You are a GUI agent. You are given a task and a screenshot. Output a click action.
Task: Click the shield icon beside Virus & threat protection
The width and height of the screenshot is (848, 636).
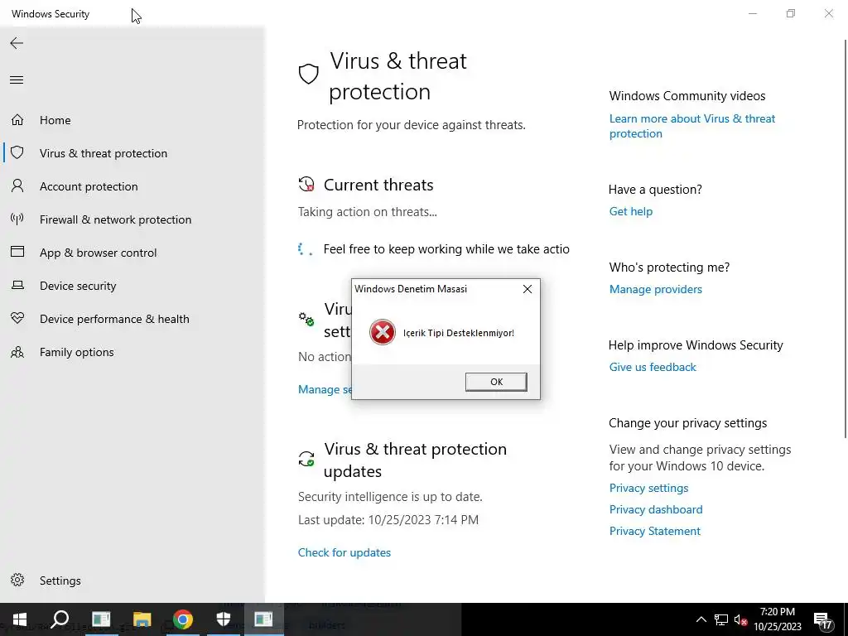point(17,152)
